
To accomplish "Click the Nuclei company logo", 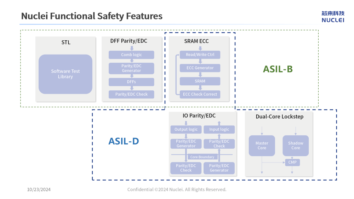I will [x=333, y=17].
